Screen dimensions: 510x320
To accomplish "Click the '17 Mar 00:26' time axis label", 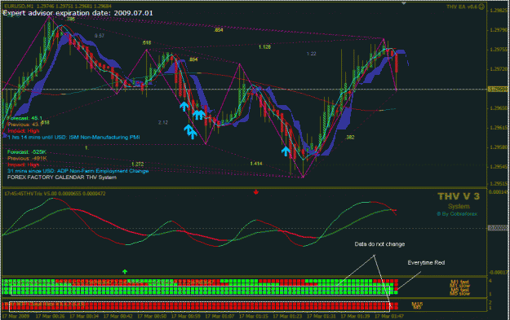I will pos(50,316).
